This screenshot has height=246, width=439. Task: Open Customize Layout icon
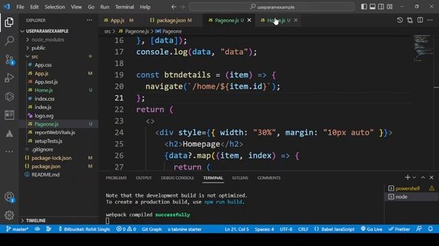(x=390, y=7)
